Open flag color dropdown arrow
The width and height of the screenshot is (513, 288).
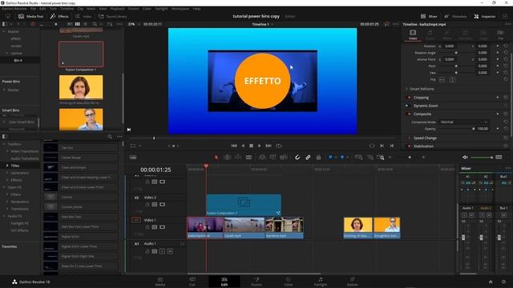tap(336, 158)
